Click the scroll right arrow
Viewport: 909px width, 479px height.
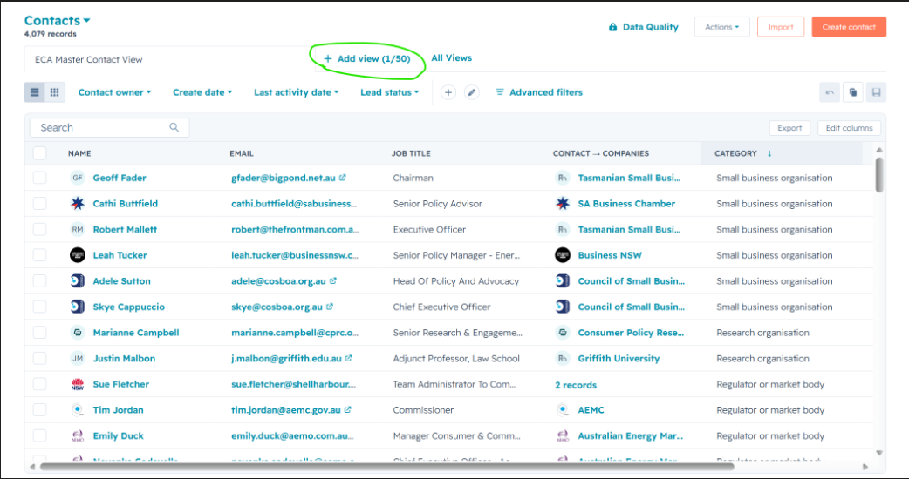pyautogui.click(x=865, y=466)
